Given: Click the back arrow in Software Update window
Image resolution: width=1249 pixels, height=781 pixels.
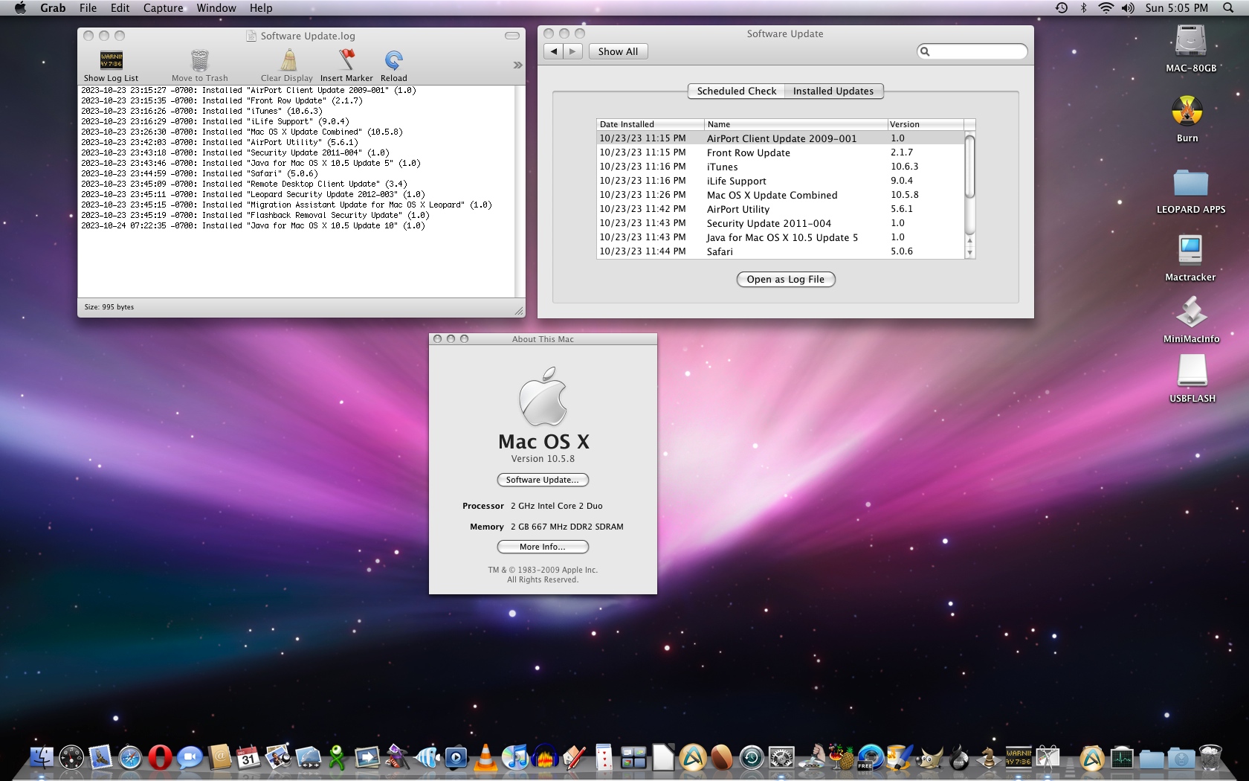Looking at the screenshot, I should point(553,51).
